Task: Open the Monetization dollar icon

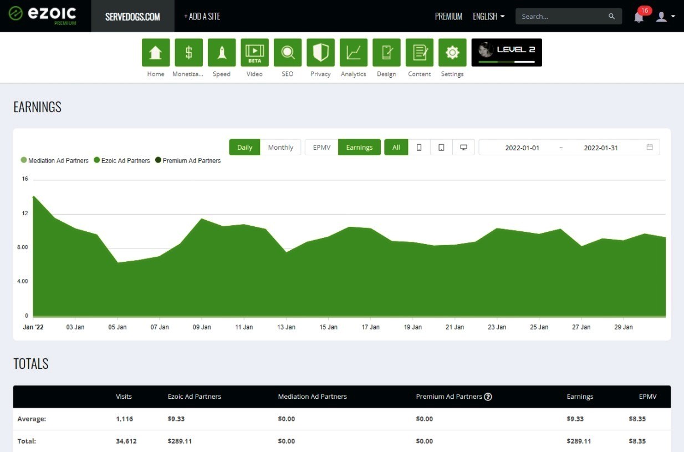Action: (x=188, y=53)
